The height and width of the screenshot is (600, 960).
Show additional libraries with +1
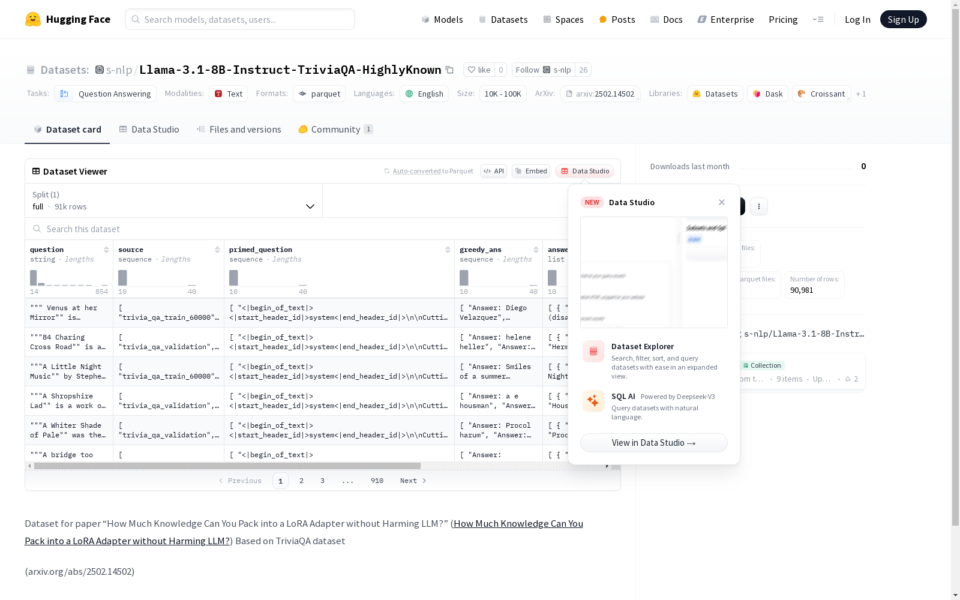point(861,94)
